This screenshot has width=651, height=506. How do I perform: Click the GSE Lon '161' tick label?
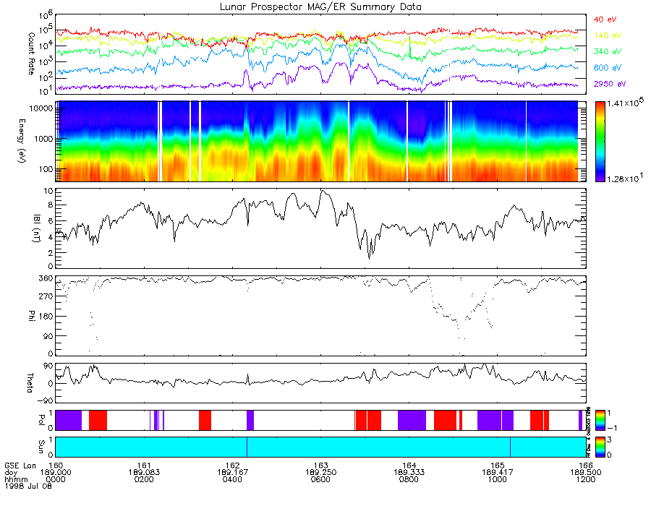coord(144,466)
